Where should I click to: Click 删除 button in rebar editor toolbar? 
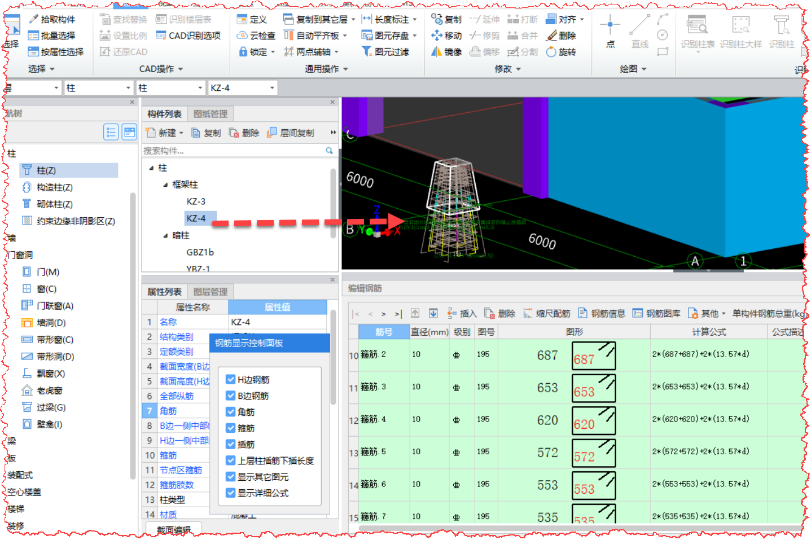tap(500, 314)
